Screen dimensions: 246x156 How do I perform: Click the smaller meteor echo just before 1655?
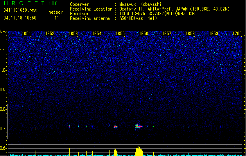coord(116,126)
